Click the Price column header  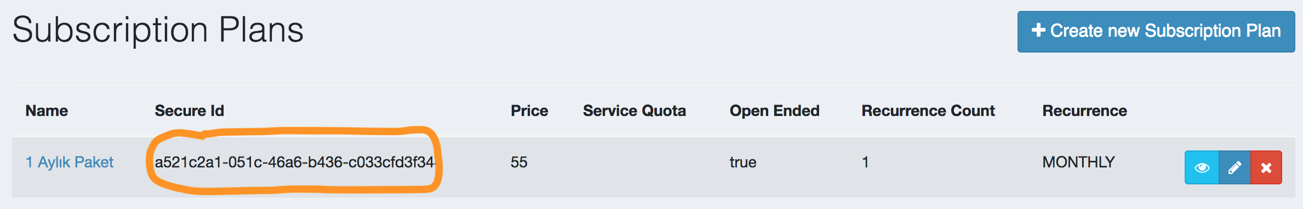(529, 111)
